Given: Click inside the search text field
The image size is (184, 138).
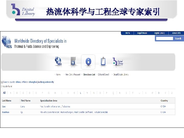Looking at the screenshot, I should (165, 39).
